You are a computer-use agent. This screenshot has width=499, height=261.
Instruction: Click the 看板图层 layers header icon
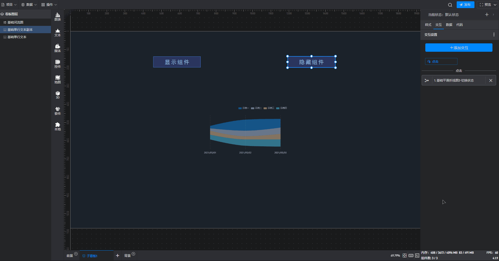pyautogui.click(x=2, y=14)
